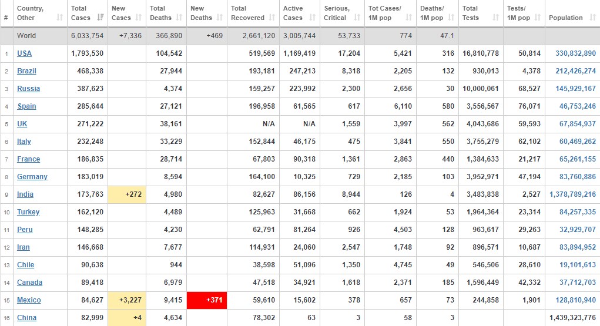
Task: Open Canada population link 37,712,703
Action: (578, 283)
